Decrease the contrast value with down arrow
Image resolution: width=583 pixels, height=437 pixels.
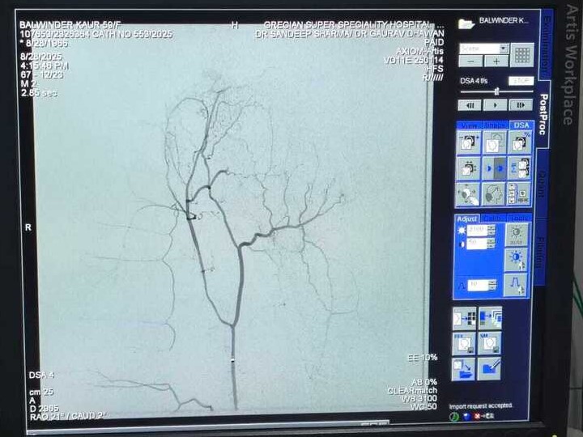492,246
